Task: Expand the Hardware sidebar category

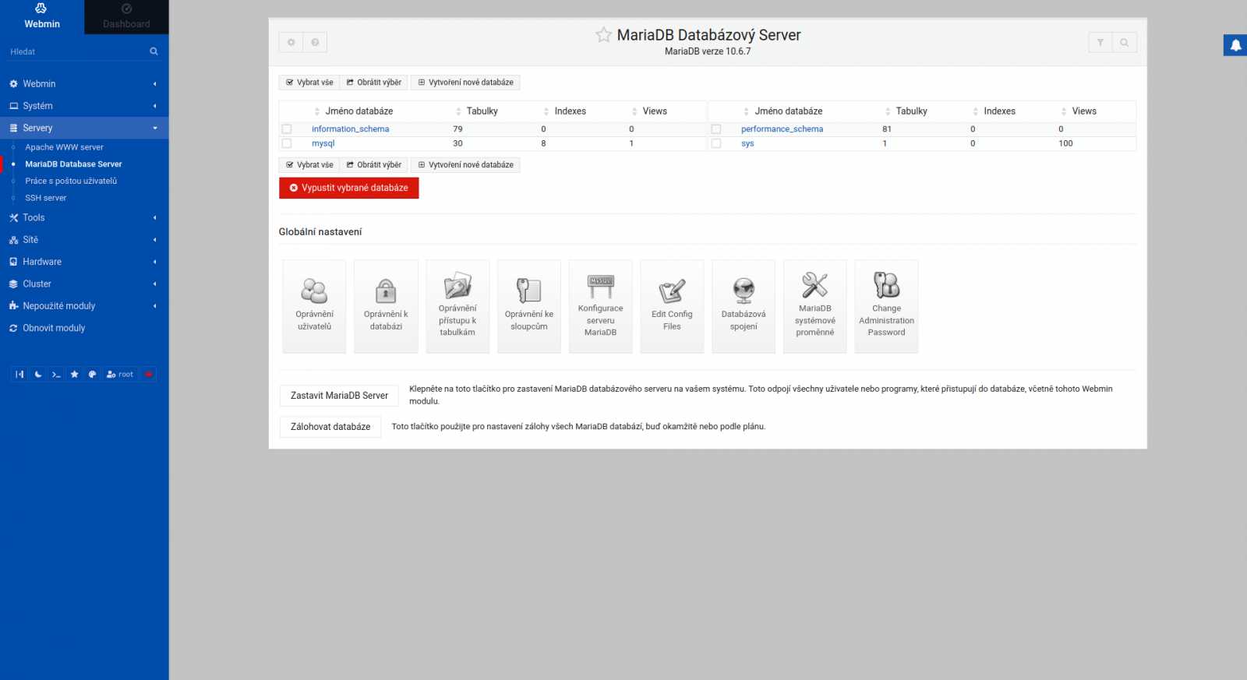Action: 84,262
